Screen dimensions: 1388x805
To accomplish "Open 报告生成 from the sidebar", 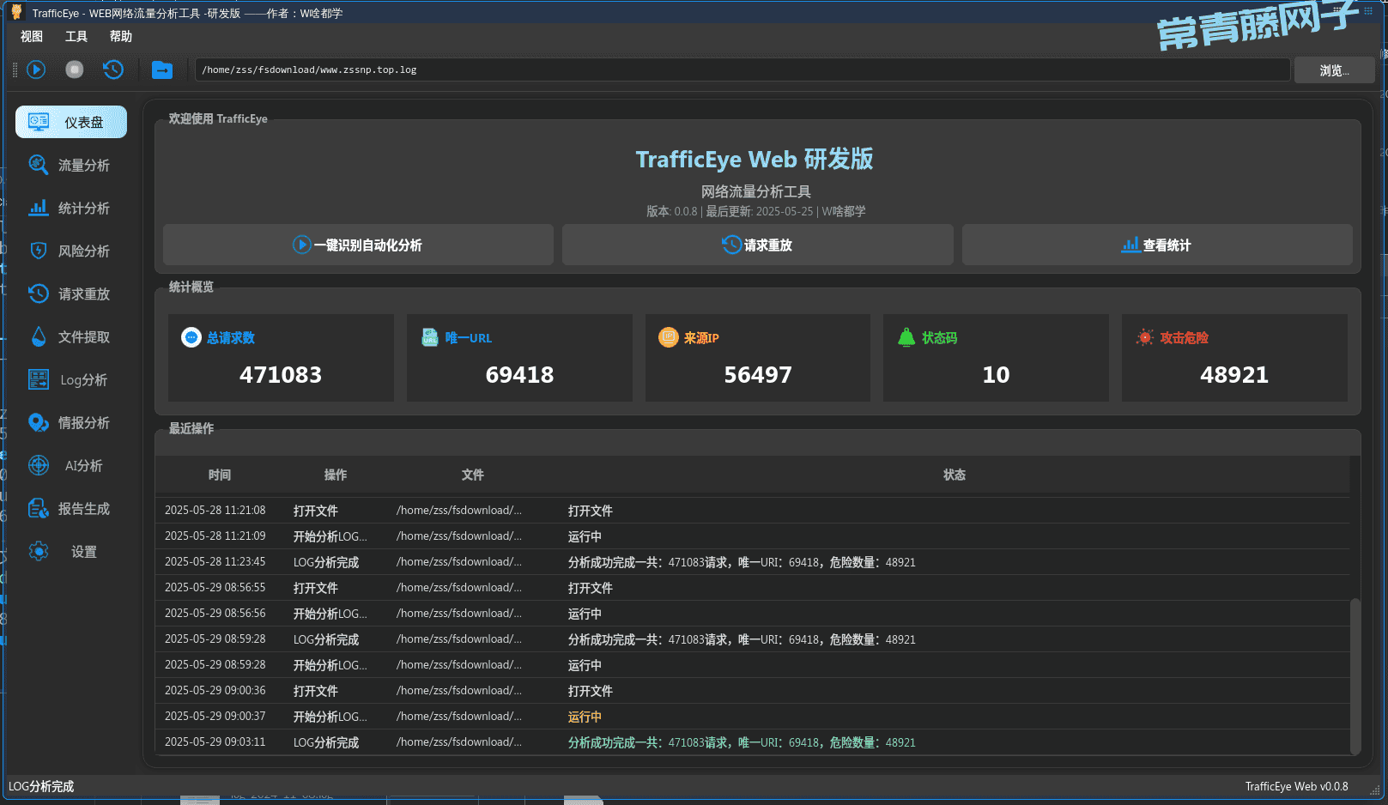I will (71, 509).
